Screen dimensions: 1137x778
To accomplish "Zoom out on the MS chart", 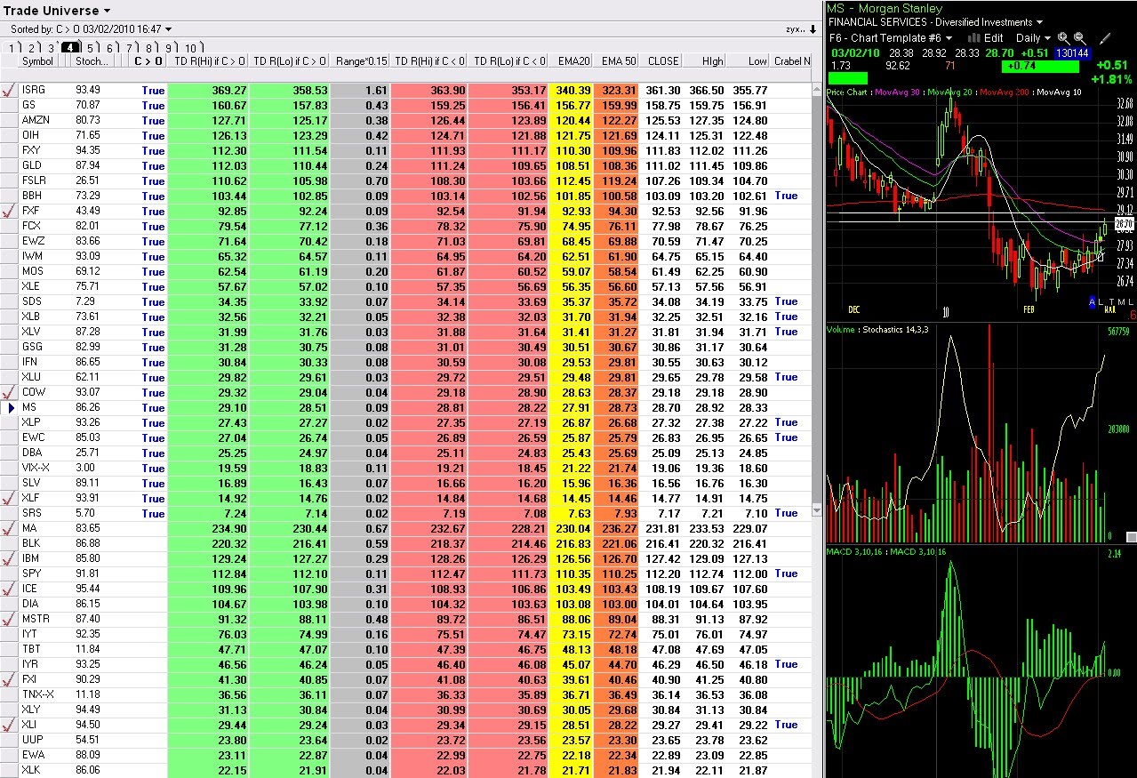I will click(x=1079, y=38).
